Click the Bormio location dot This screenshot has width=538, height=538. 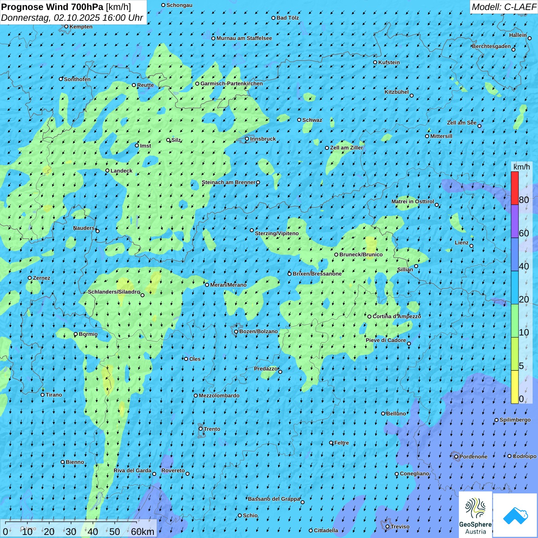(76, 334)
